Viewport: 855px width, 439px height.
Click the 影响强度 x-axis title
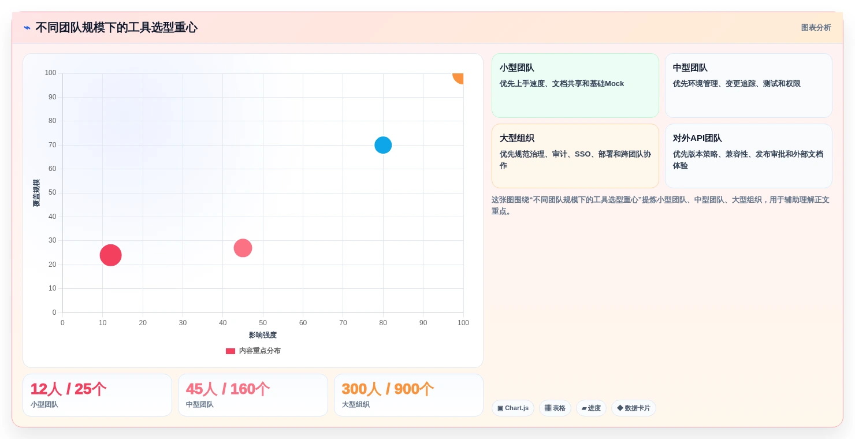[263, 335]
